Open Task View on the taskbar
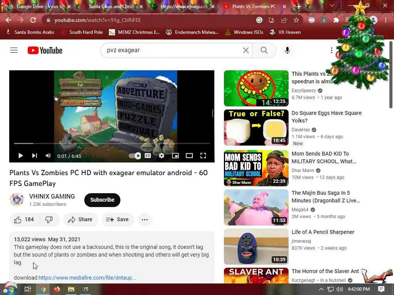The image size is (394, 295). click(27, 289)
